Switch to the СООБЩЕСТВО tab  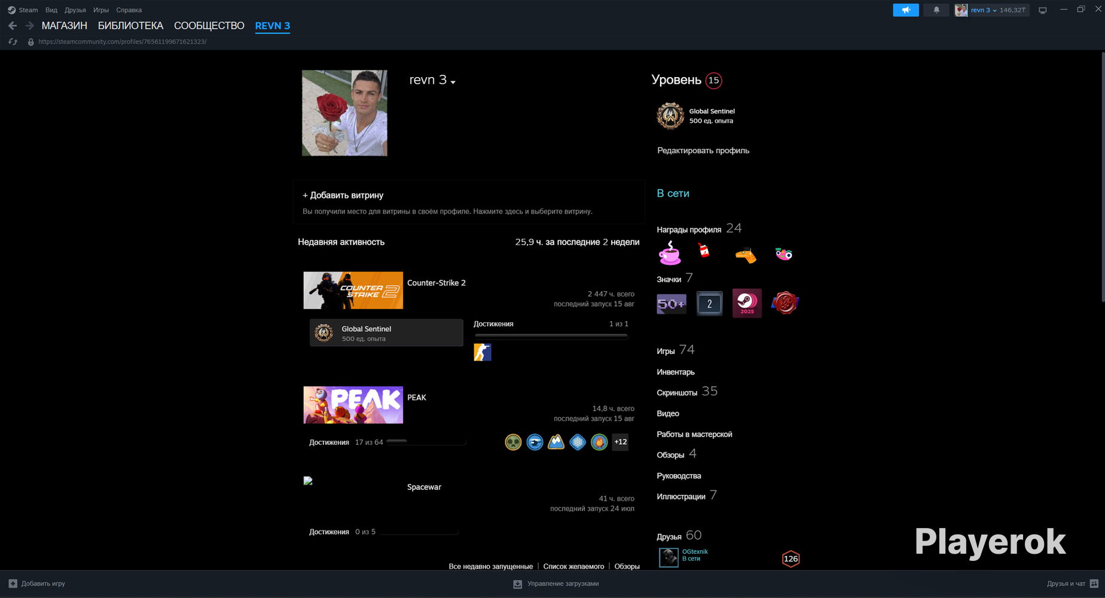209,26
